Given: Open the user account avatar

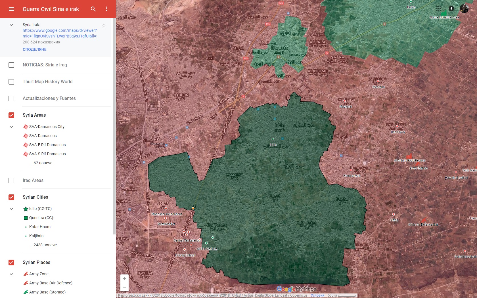Looking at the screenshot, I should tap(464, 9).
